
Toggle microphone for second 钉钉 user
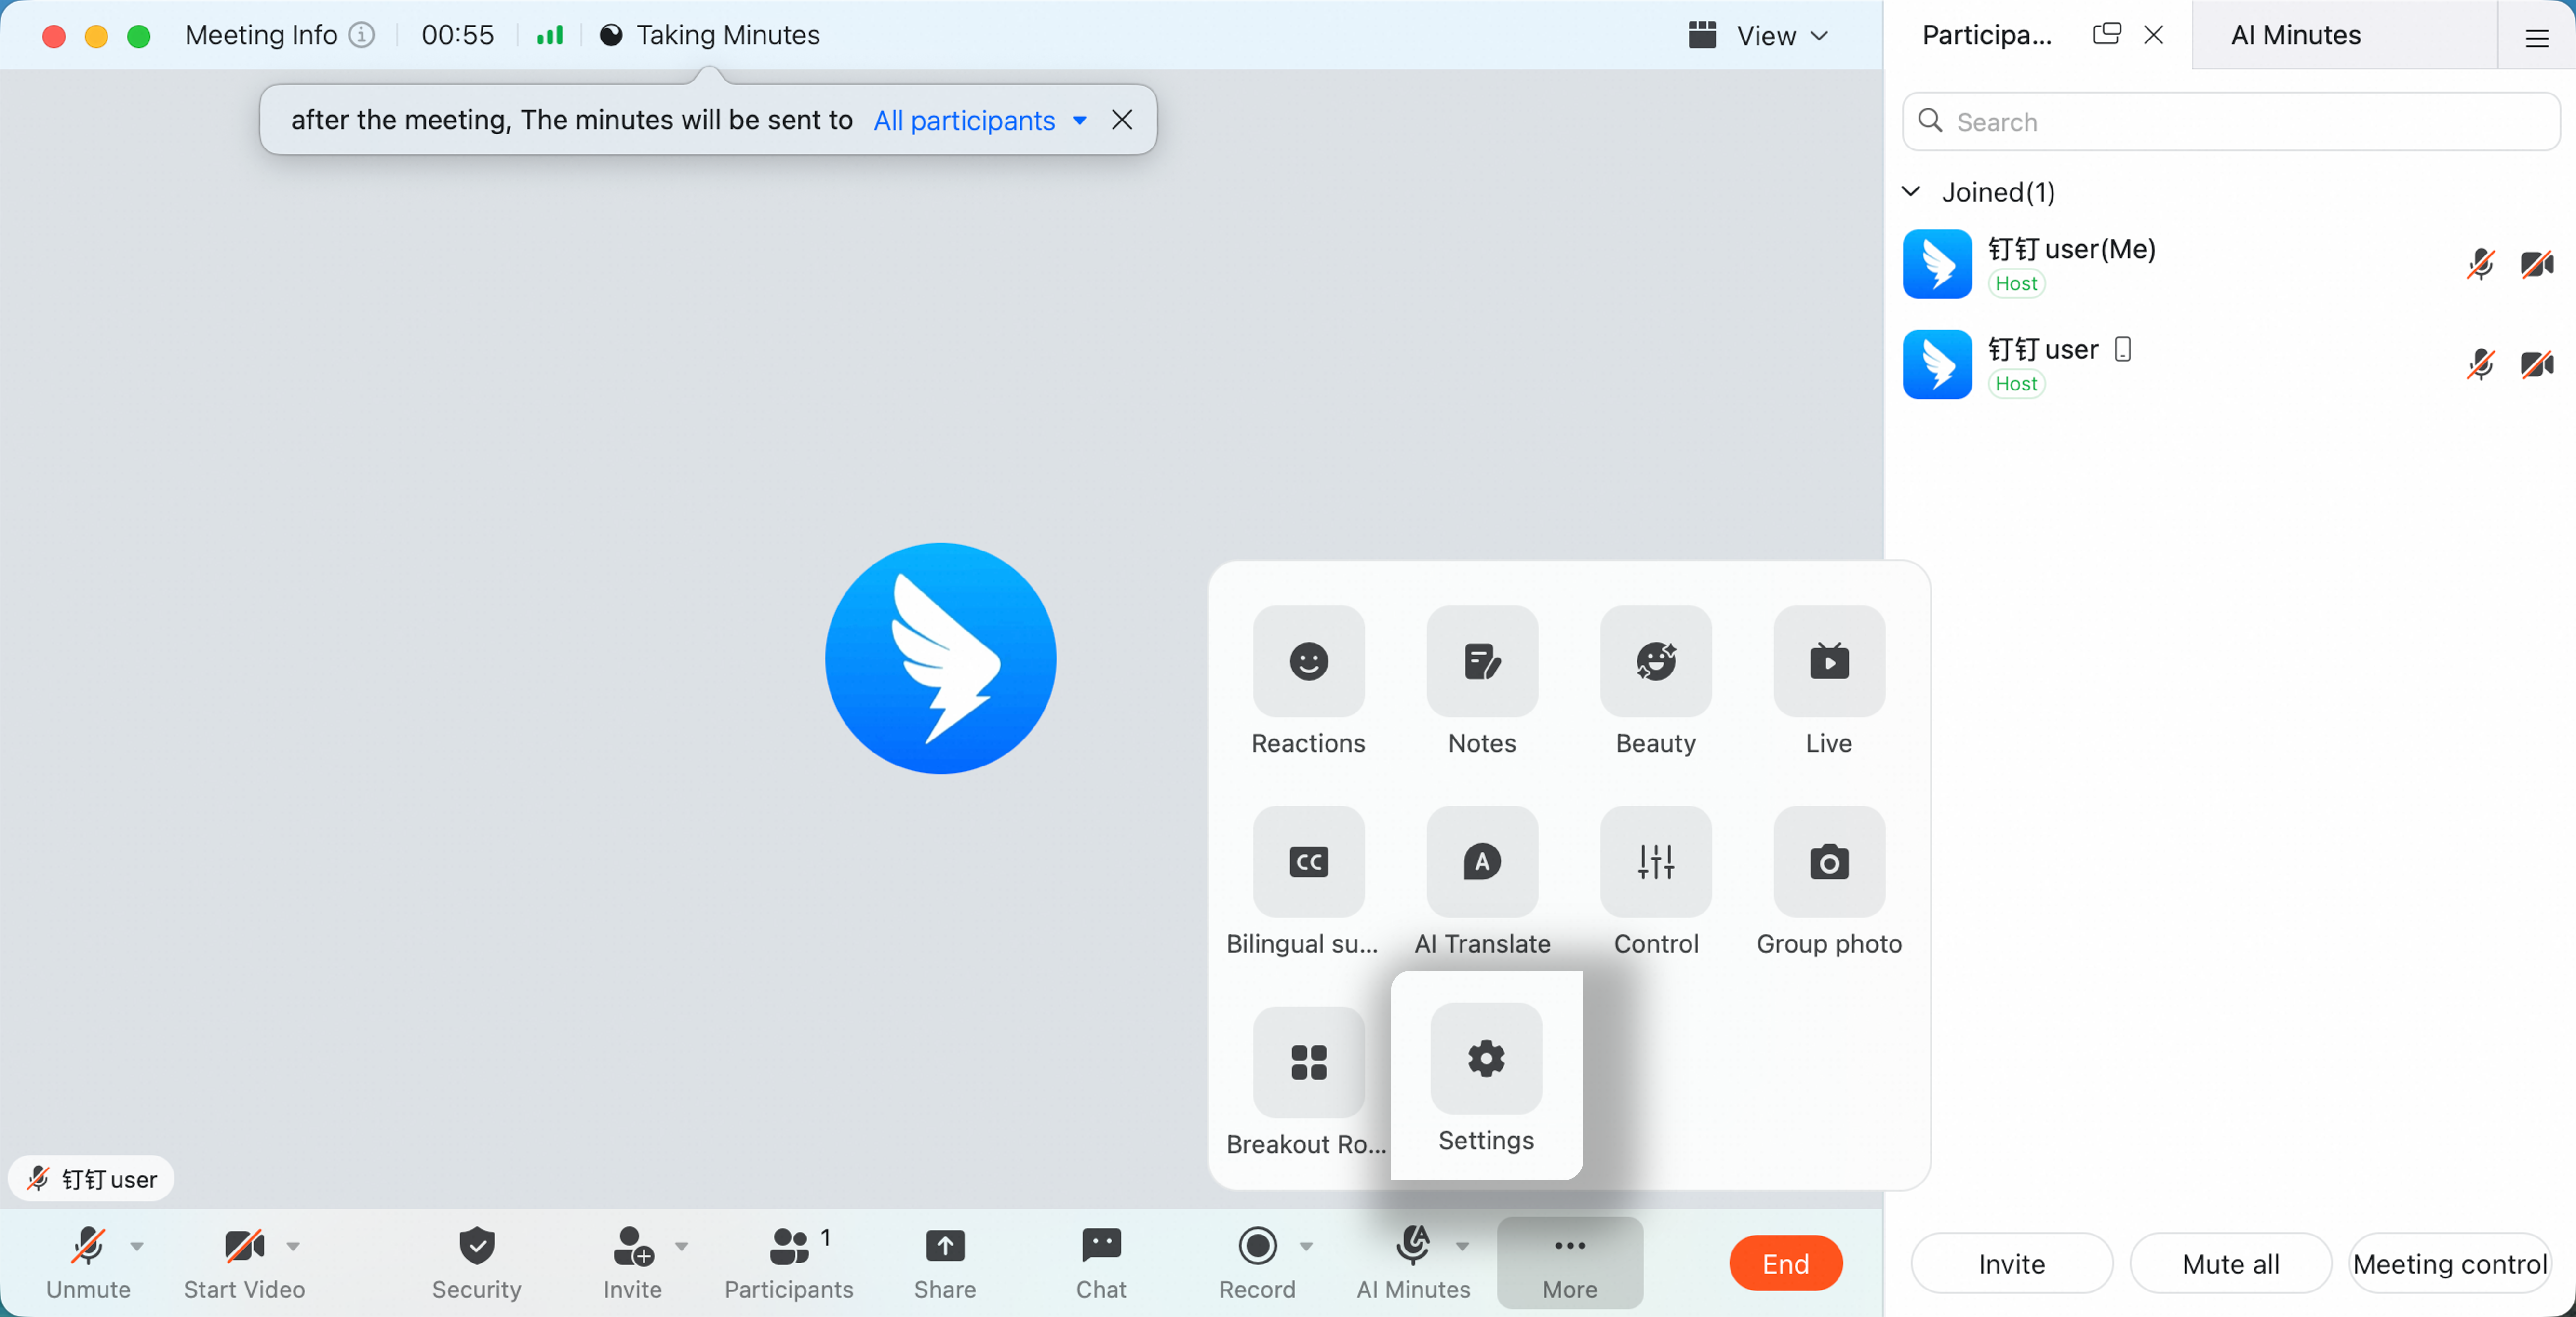(2480, 364)
